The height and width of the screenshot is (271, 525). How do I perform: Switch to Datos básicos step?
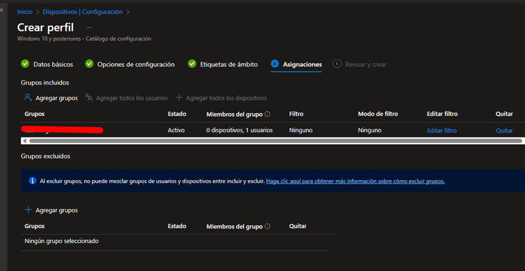point(53,64)
